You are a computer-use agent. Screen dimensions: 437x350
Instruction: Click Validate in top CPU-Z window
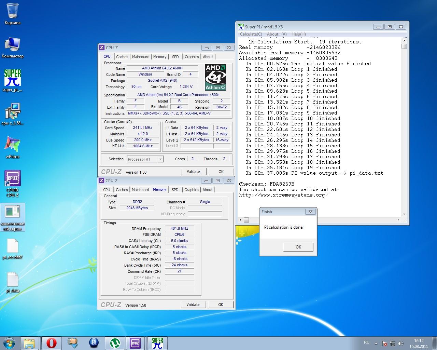[x=193, y=172]
